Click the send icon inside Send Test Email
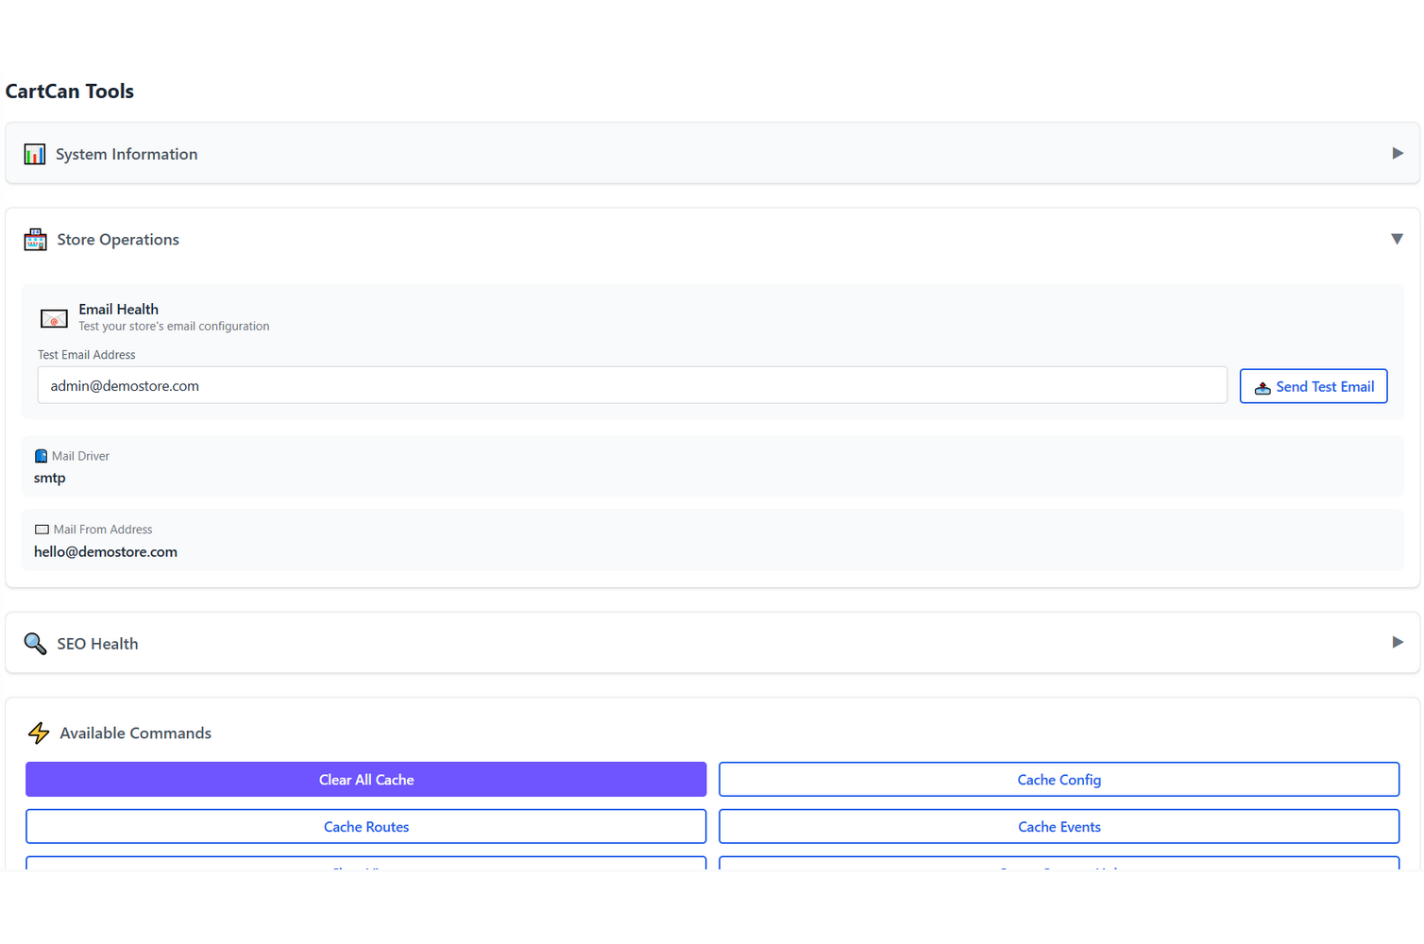Viewport: 1424px width, 944px height. pos(1263,386)
